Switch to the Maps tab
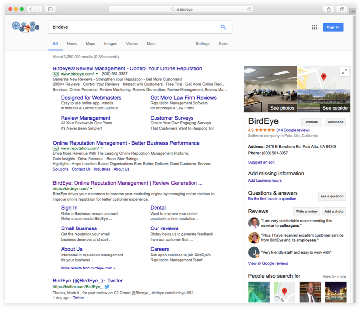 coord(90,43)
